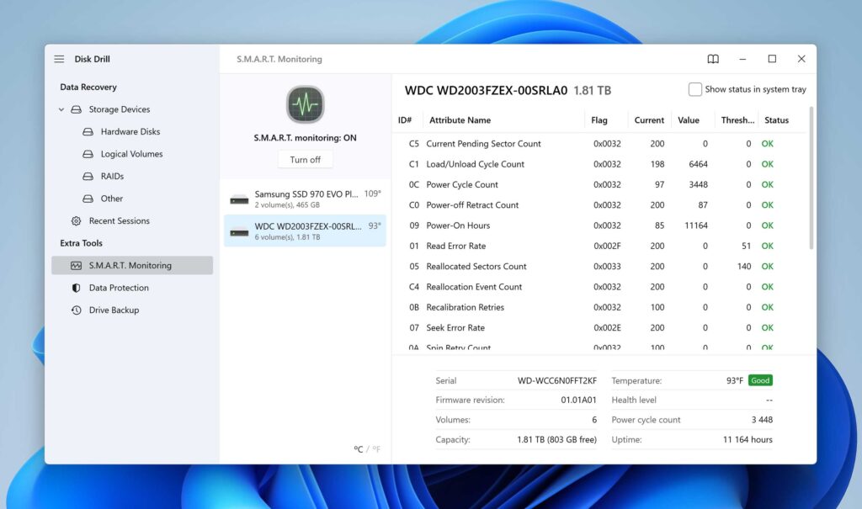Click the "Turn off" monitoring button

[305, 159]
